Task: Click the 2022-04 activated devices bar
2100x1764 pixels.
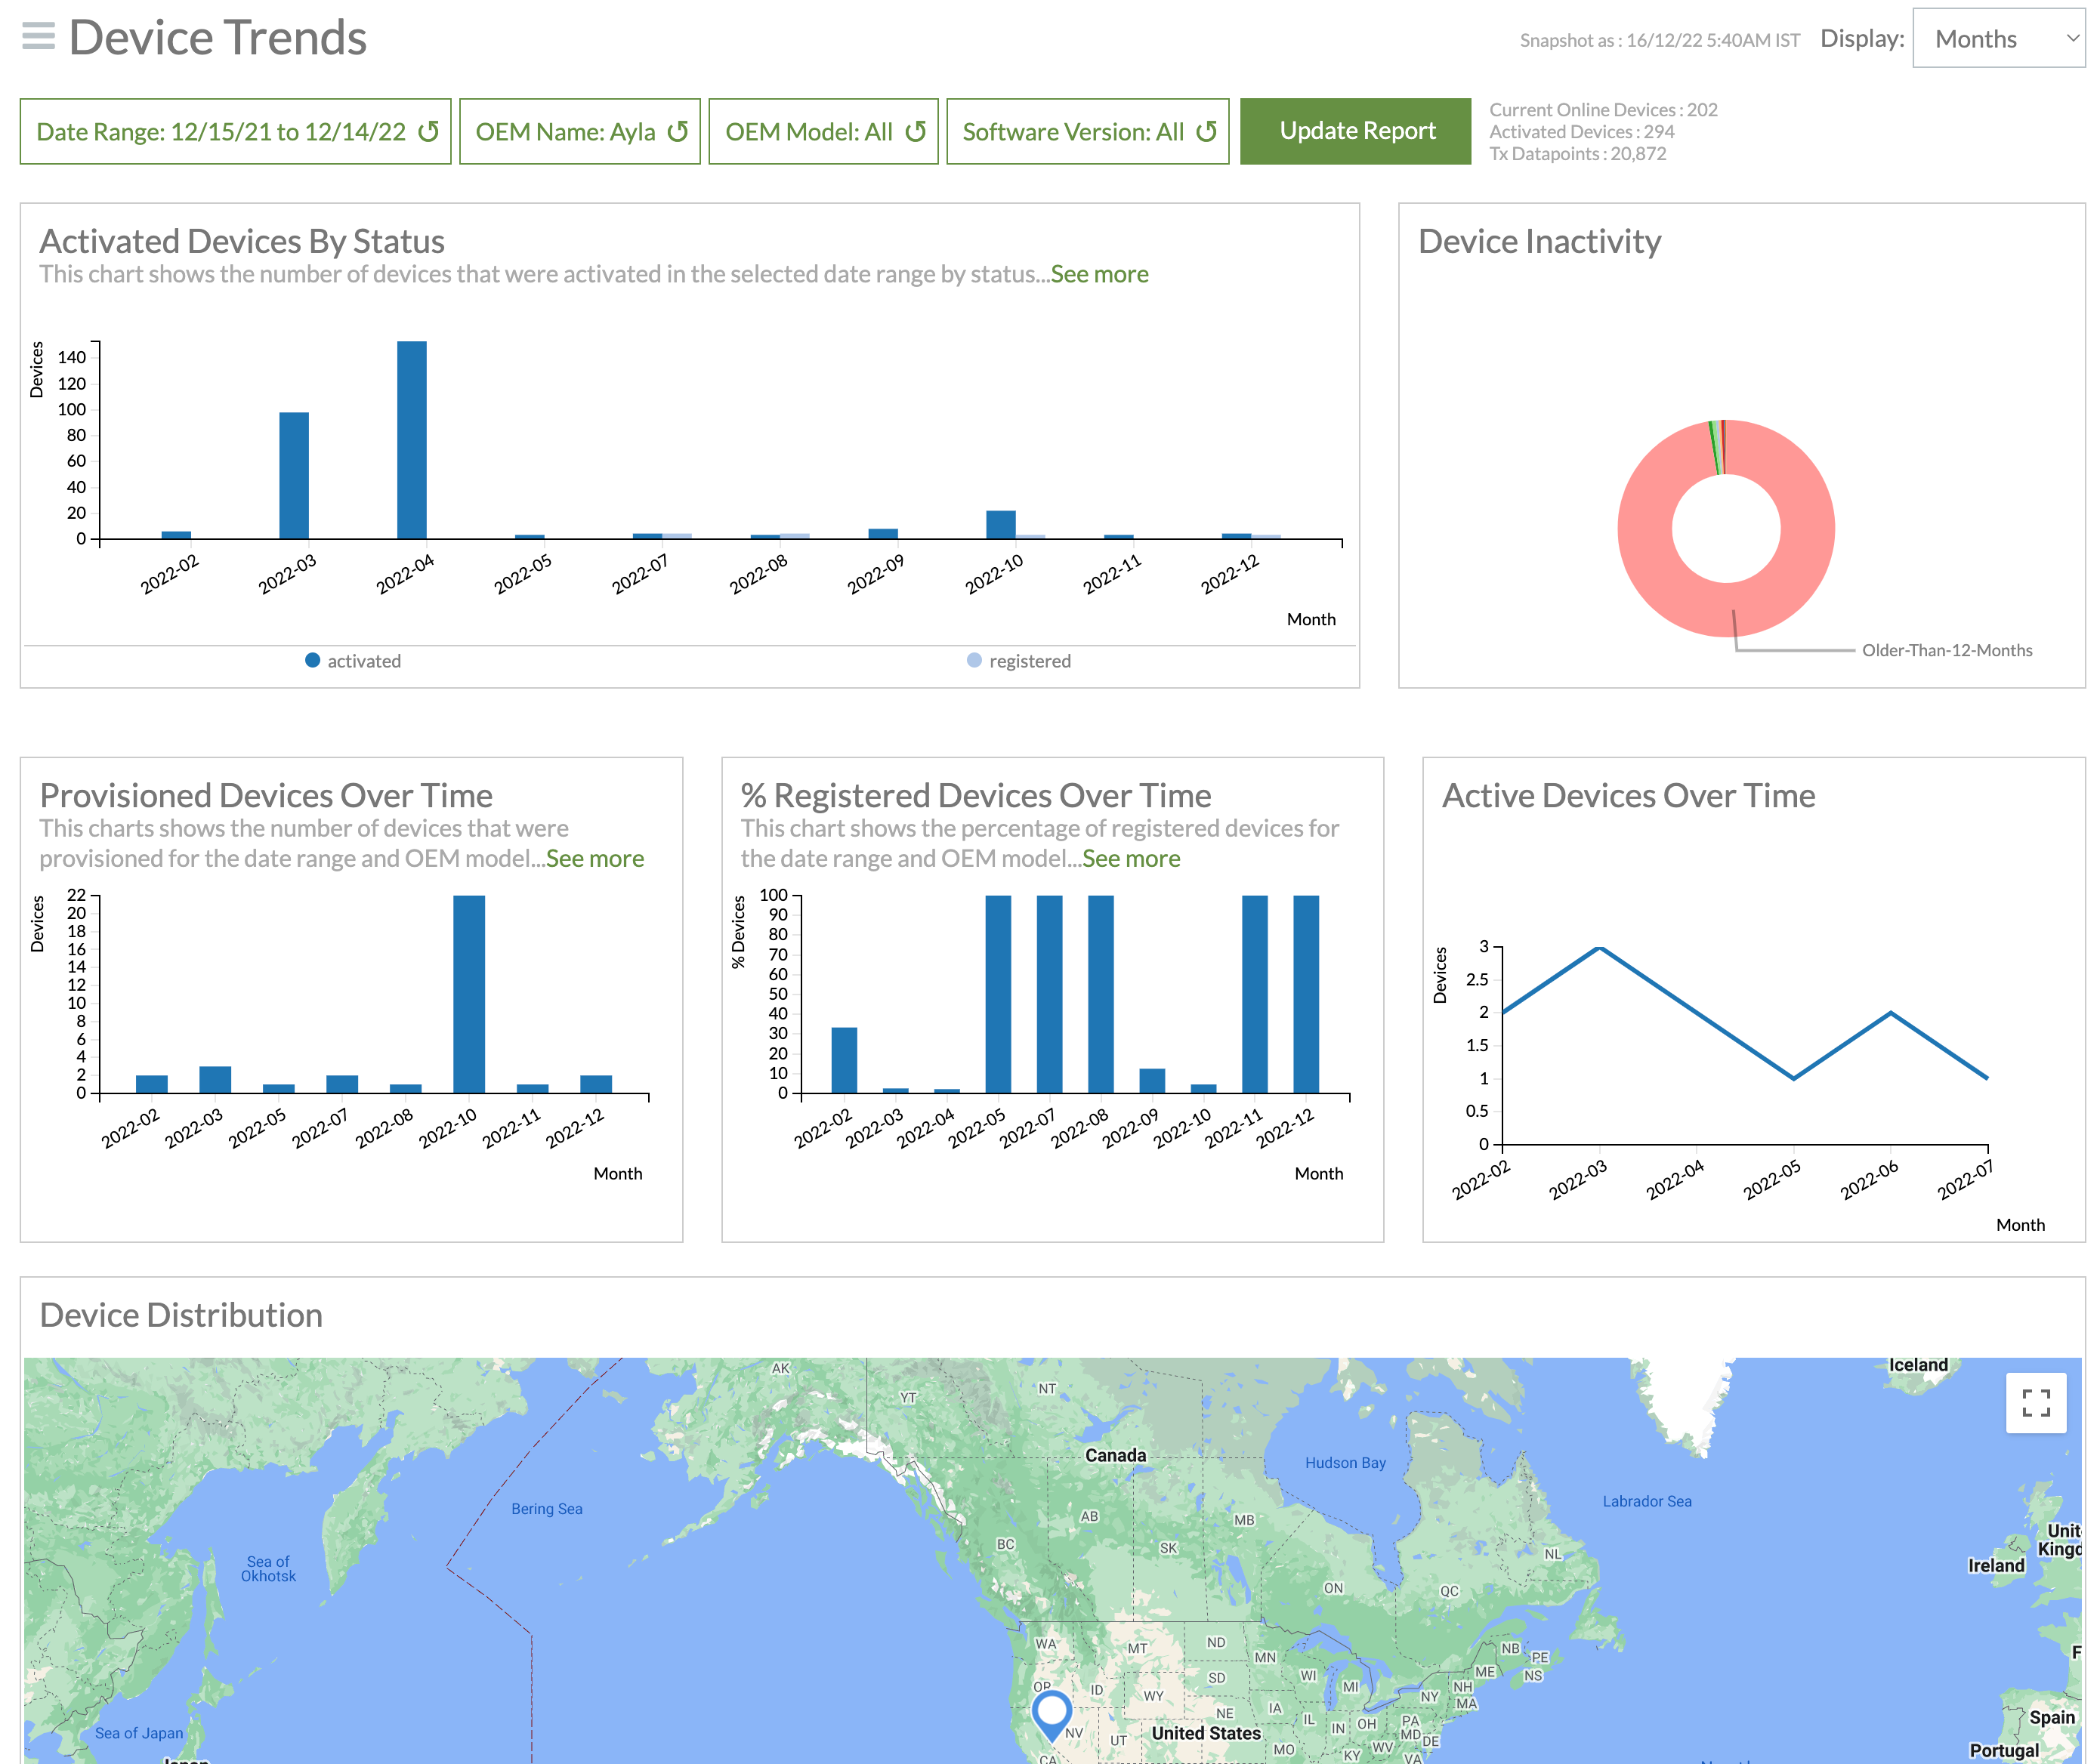Action: [x=411, y=440]
